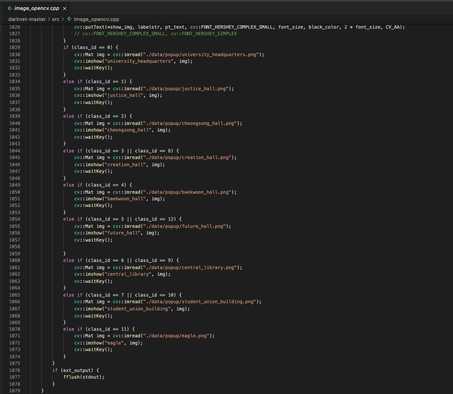Click the university_headquarters.png path string
The width and height of the screenshot is (453, 394).
[201, 54]
